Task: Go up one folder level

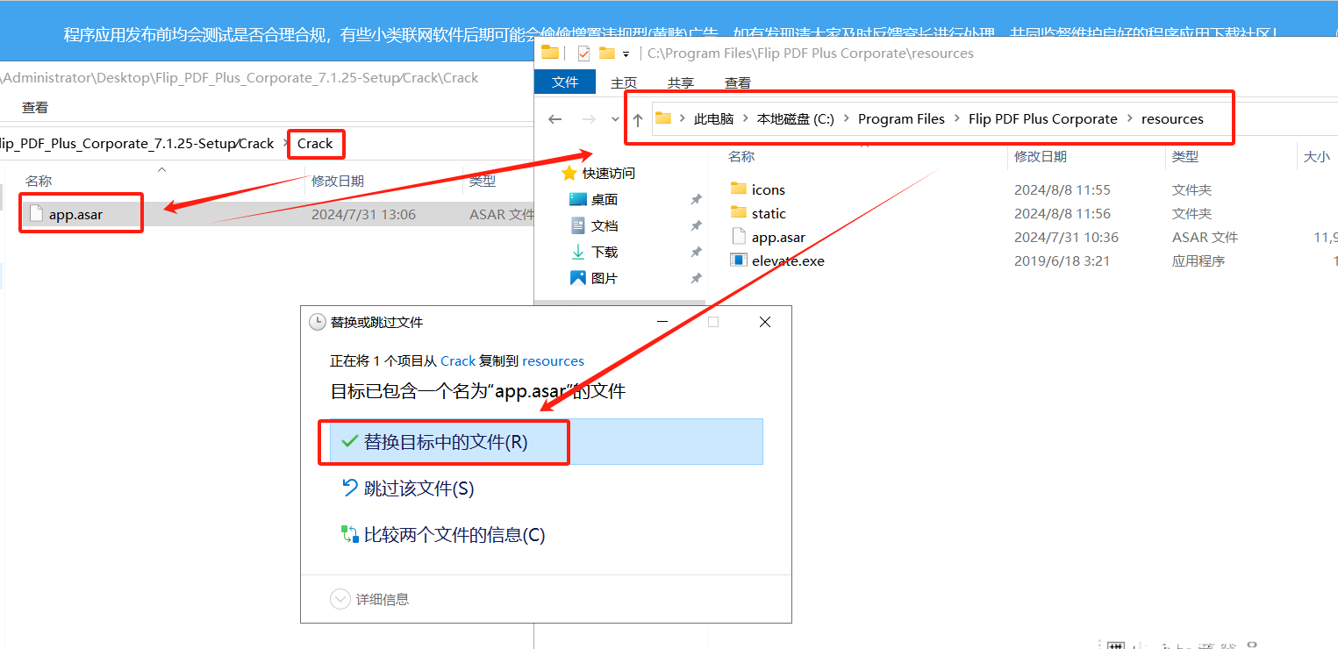Action: (x=638, y=119)
